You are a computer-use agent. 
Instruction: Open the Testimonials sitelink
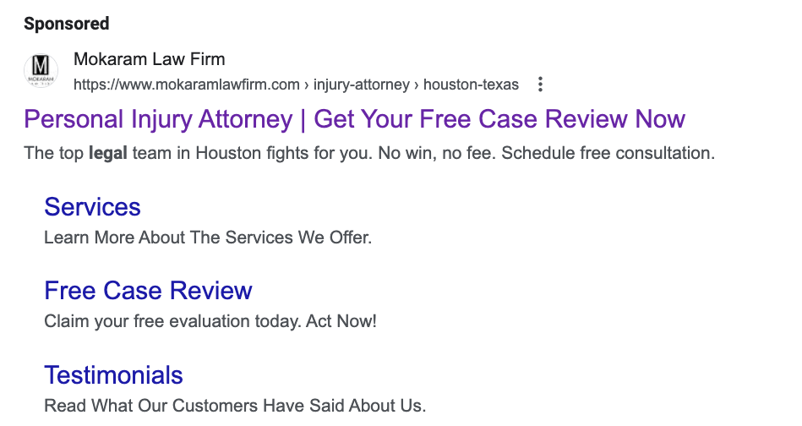click(113, 374)
